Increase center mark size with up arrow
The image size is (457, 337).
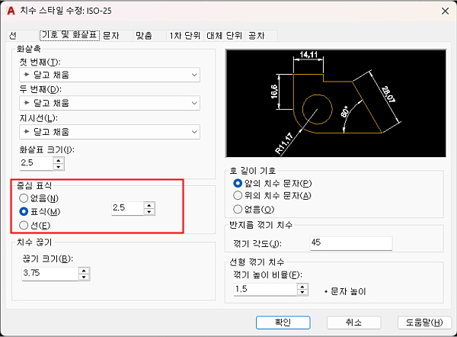pyautogui.click(x=149, y=205)
